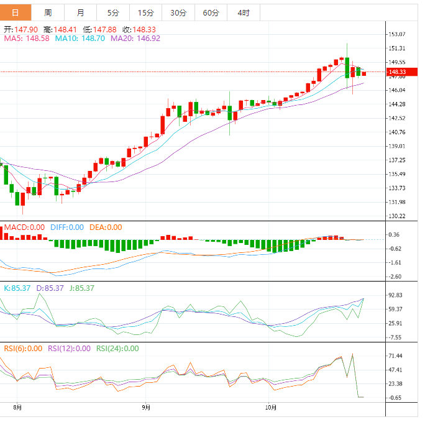This screenshot has height=422, width=425.
Task: Click the J:85.37 KDJ label
Action: (82, 288)
